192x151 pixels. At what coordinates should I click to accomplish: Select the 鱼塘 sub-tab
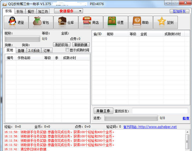point(21,51)
